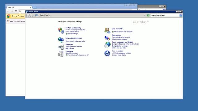Expand the View by Category dropdown

tap(144, 22)
